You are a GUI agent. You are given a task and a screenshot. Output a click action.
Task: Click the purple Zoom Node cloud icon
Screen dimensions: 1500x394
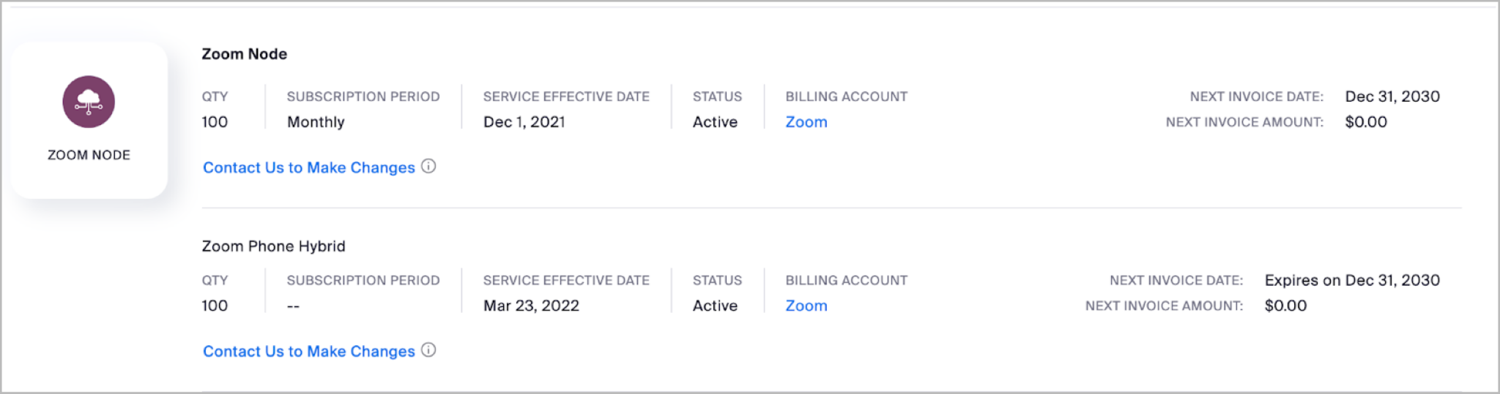click(x=89, y=102)
